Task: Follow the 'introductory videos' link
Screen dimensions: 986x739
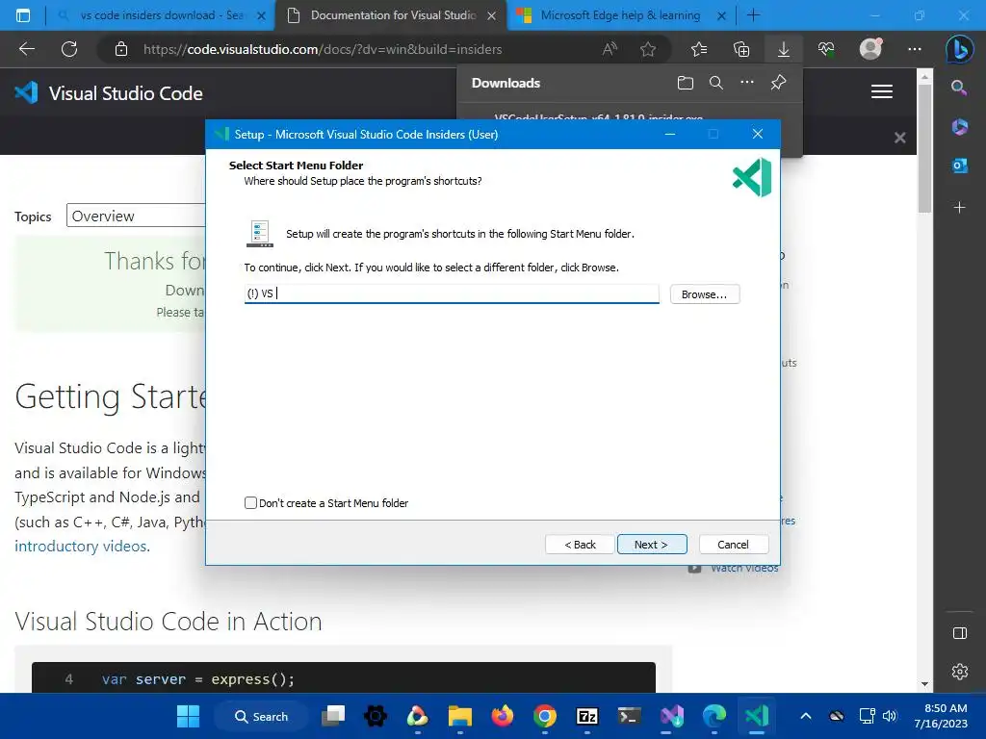Action: click(82, 546)
